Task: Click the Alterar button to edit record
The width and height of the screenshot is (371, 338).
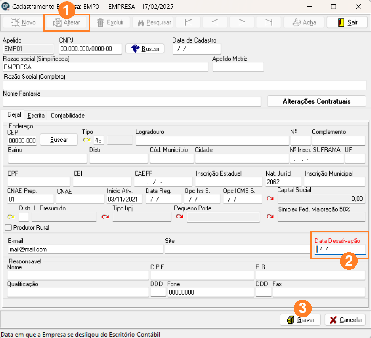Action: click(67, 22)
